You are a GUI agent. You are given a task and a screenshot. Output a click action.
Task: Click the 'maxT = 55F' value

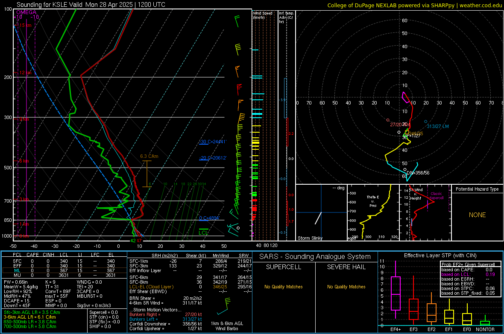click(x=56, y=296)
